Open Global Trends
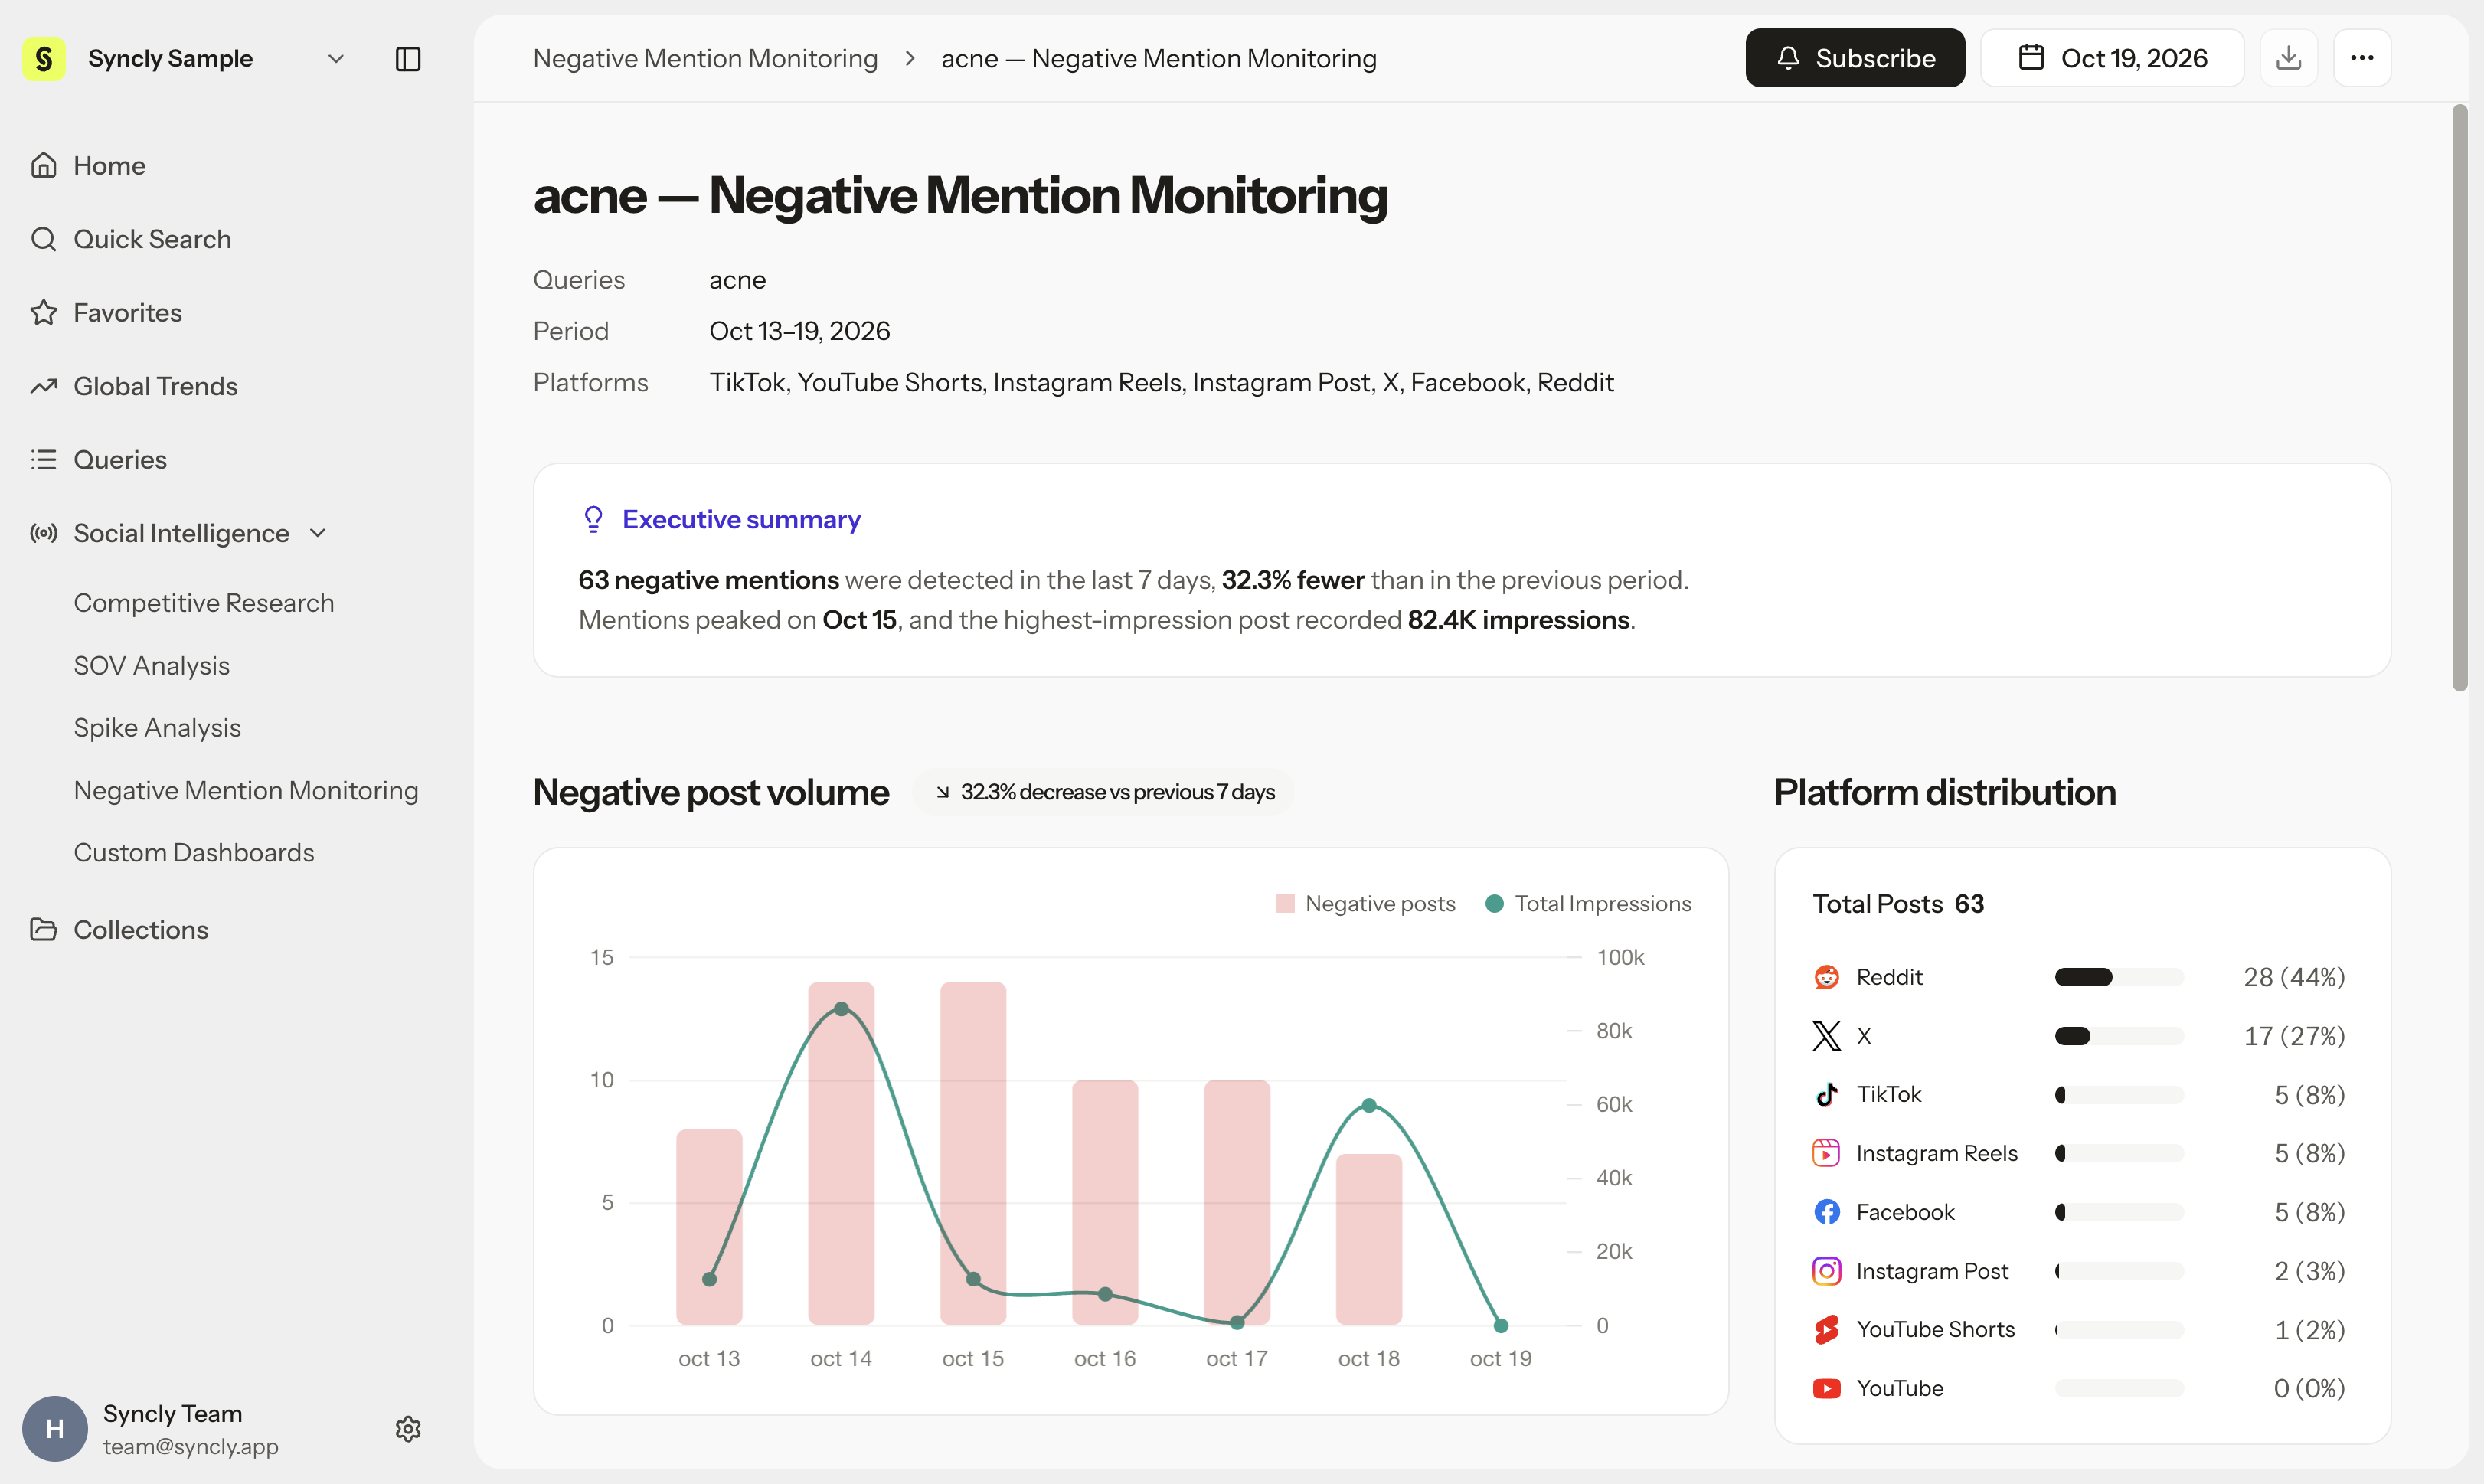 click(134, 386)
